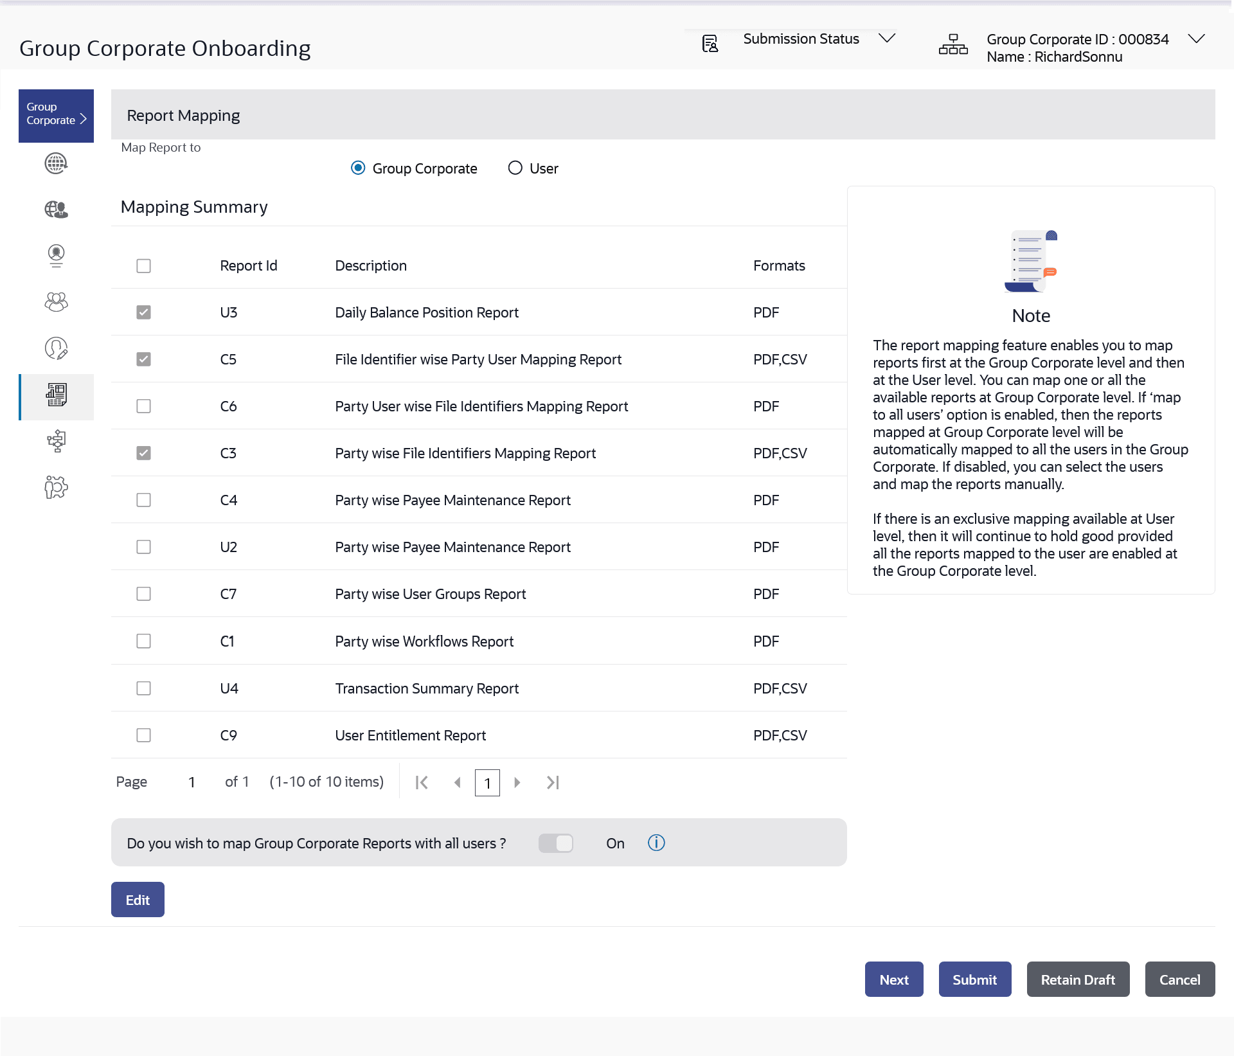Open the user groups sidebar icon
This screenshot has height=1056, width=1234.
pos(56,302)
